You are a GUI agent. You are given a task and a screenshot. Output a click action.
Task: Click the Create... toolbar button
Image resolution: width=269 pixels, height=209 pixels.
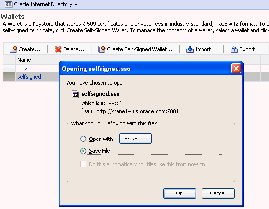tap(25, 49)
